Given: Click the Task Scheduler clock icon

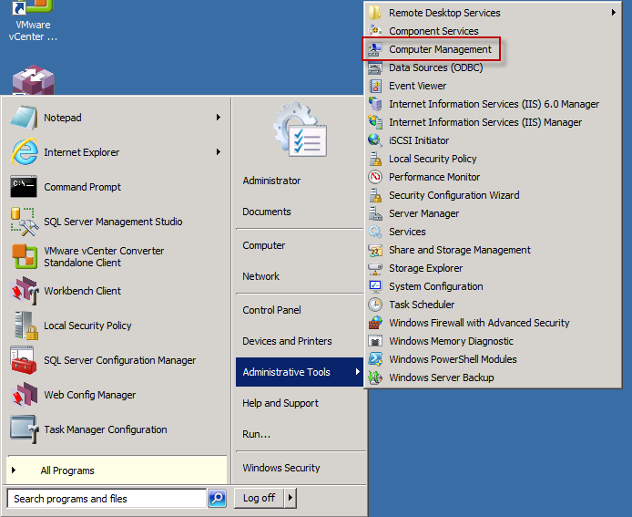Looking at the screenshot, I should click(x=375, y=305).
